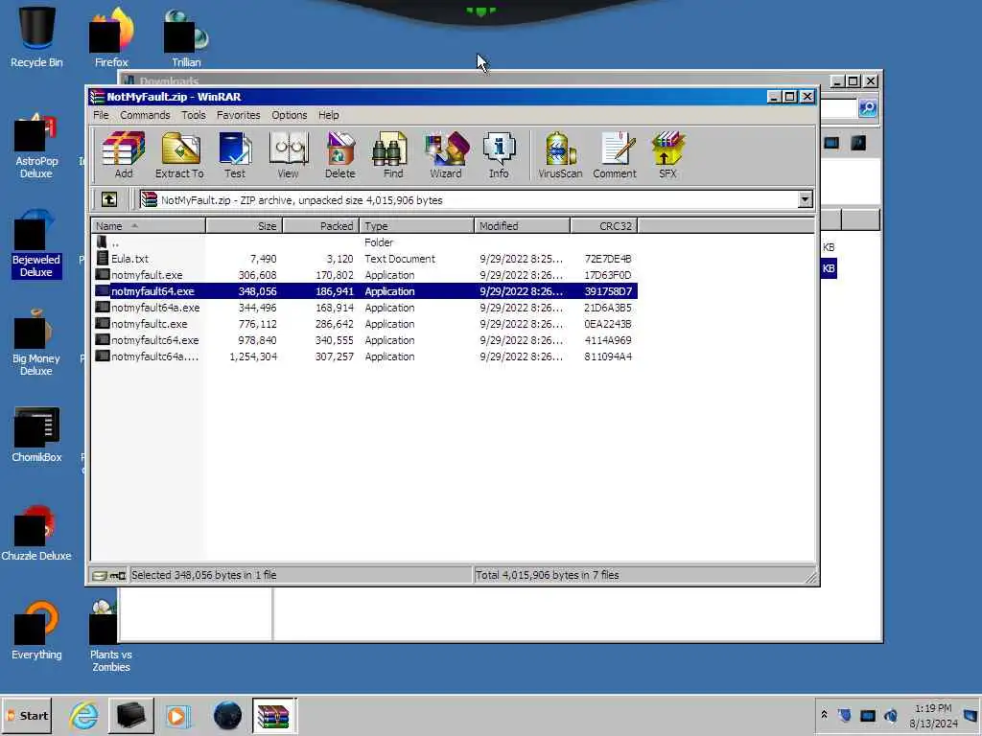Open the Tools menu
982x736 pixels.
pos(194,115)
